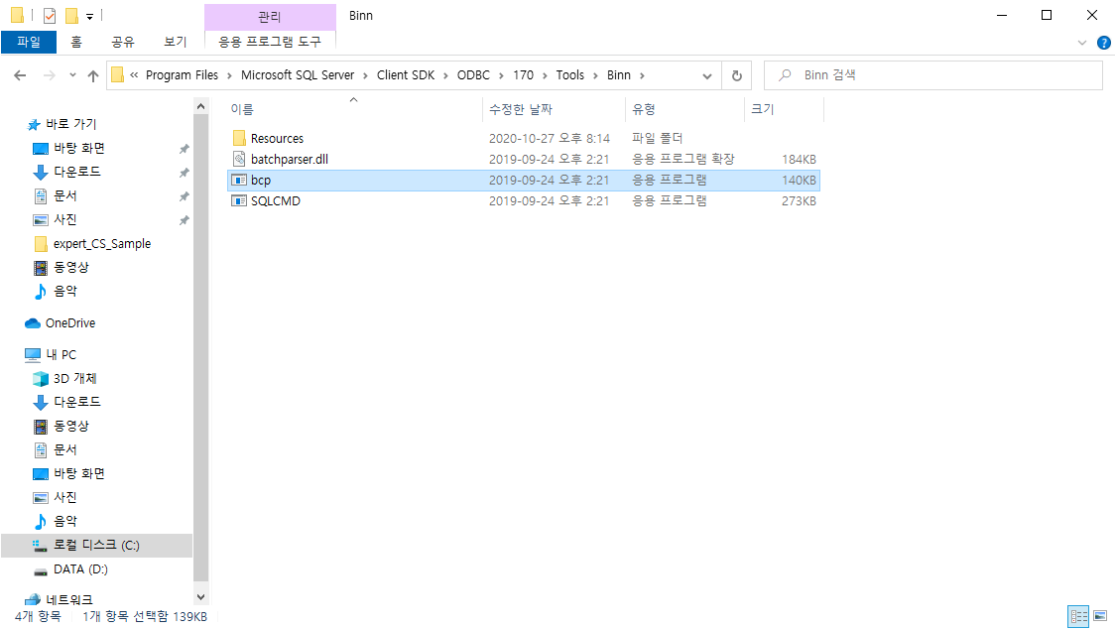Open 사진 under 내 PC

pos(64,497)
